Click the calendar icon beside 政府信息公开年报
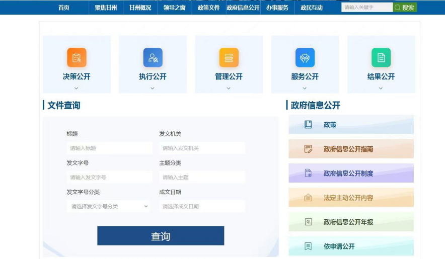 (308, 222)
